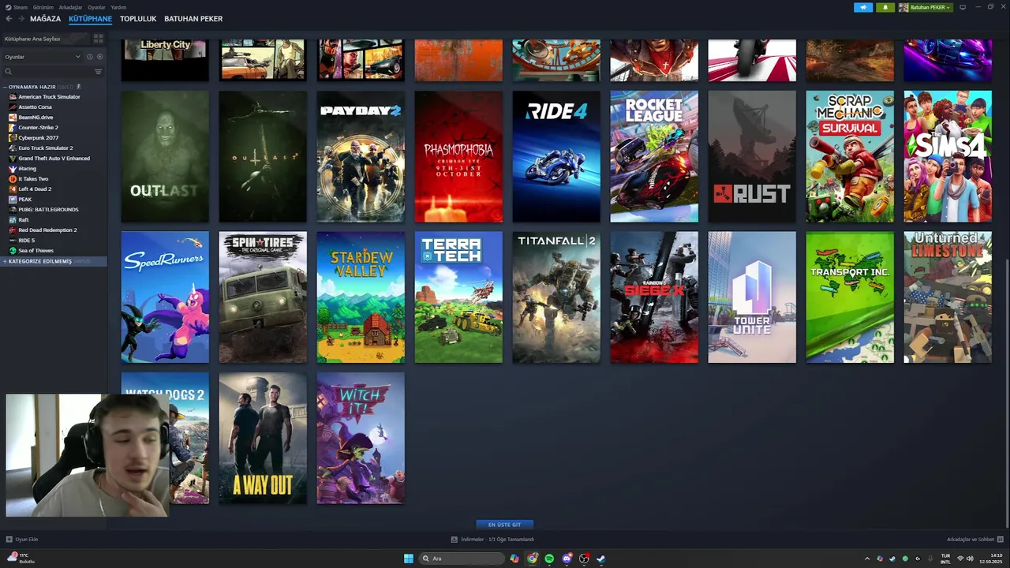
Task: Open the Rocket League game cover
Action: [x=654, y=156]
